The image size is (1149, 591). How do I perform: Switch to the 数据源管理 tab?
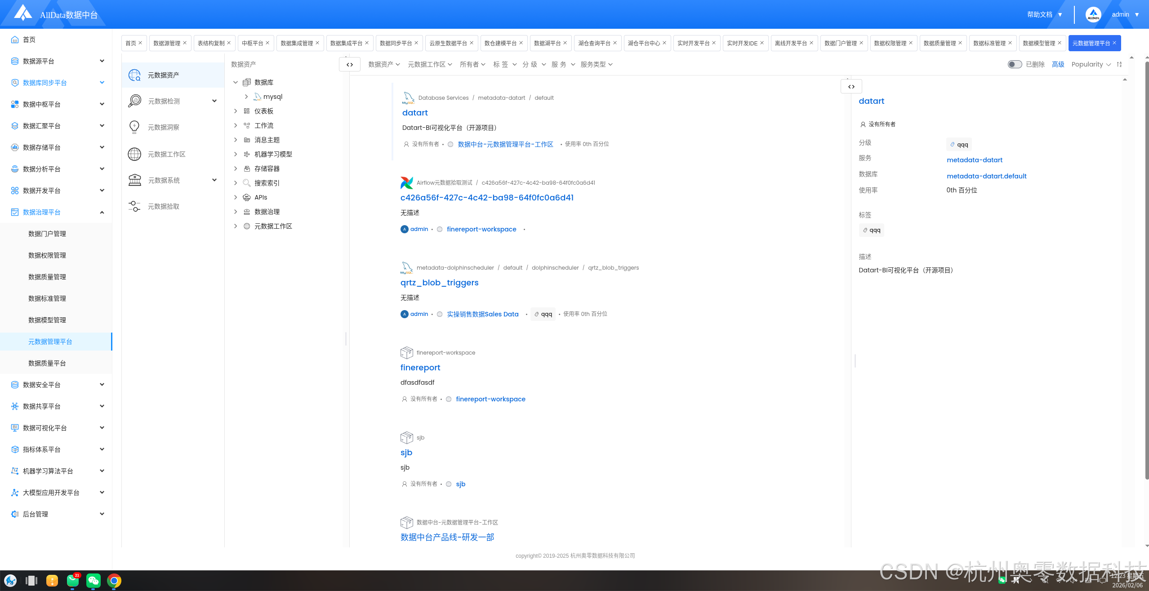click(x=166, y=43)
